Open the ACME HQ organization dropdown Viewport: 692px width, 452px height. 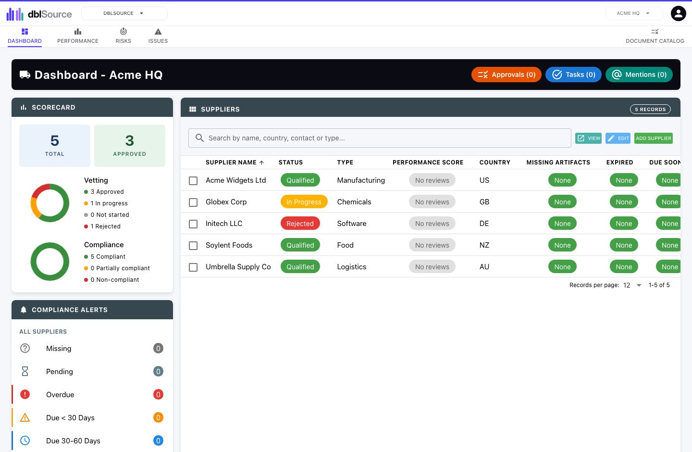(x=634, y=13)
